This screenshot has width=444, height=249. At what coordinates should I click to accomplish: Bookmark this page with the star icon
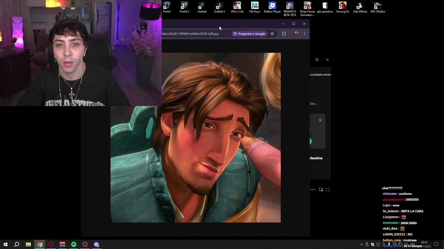[272, 34]
